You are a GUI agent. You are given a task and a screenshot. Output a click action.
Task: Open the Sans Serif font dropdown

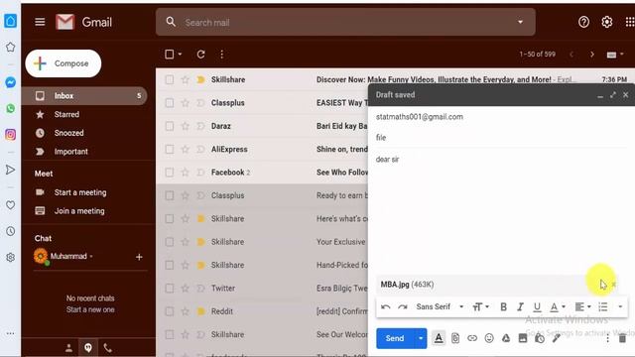click(x=440, y=306)
